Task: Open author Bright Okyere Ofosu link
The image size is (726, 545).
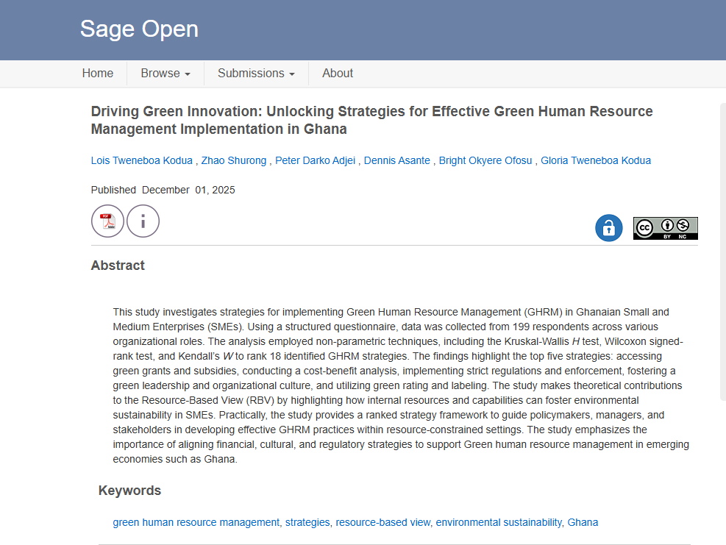Action: pos(485,160)
